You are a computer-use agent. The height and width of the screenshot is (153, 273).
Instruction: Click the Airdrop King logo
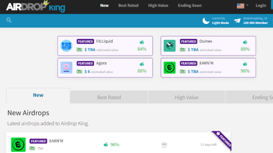click(35, 7)
